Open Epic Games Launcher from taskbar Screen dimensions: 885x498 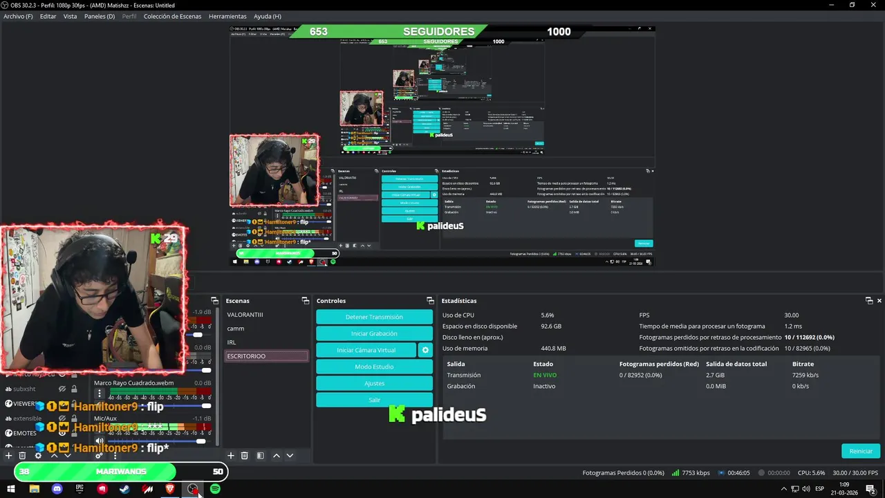point(80,489)
